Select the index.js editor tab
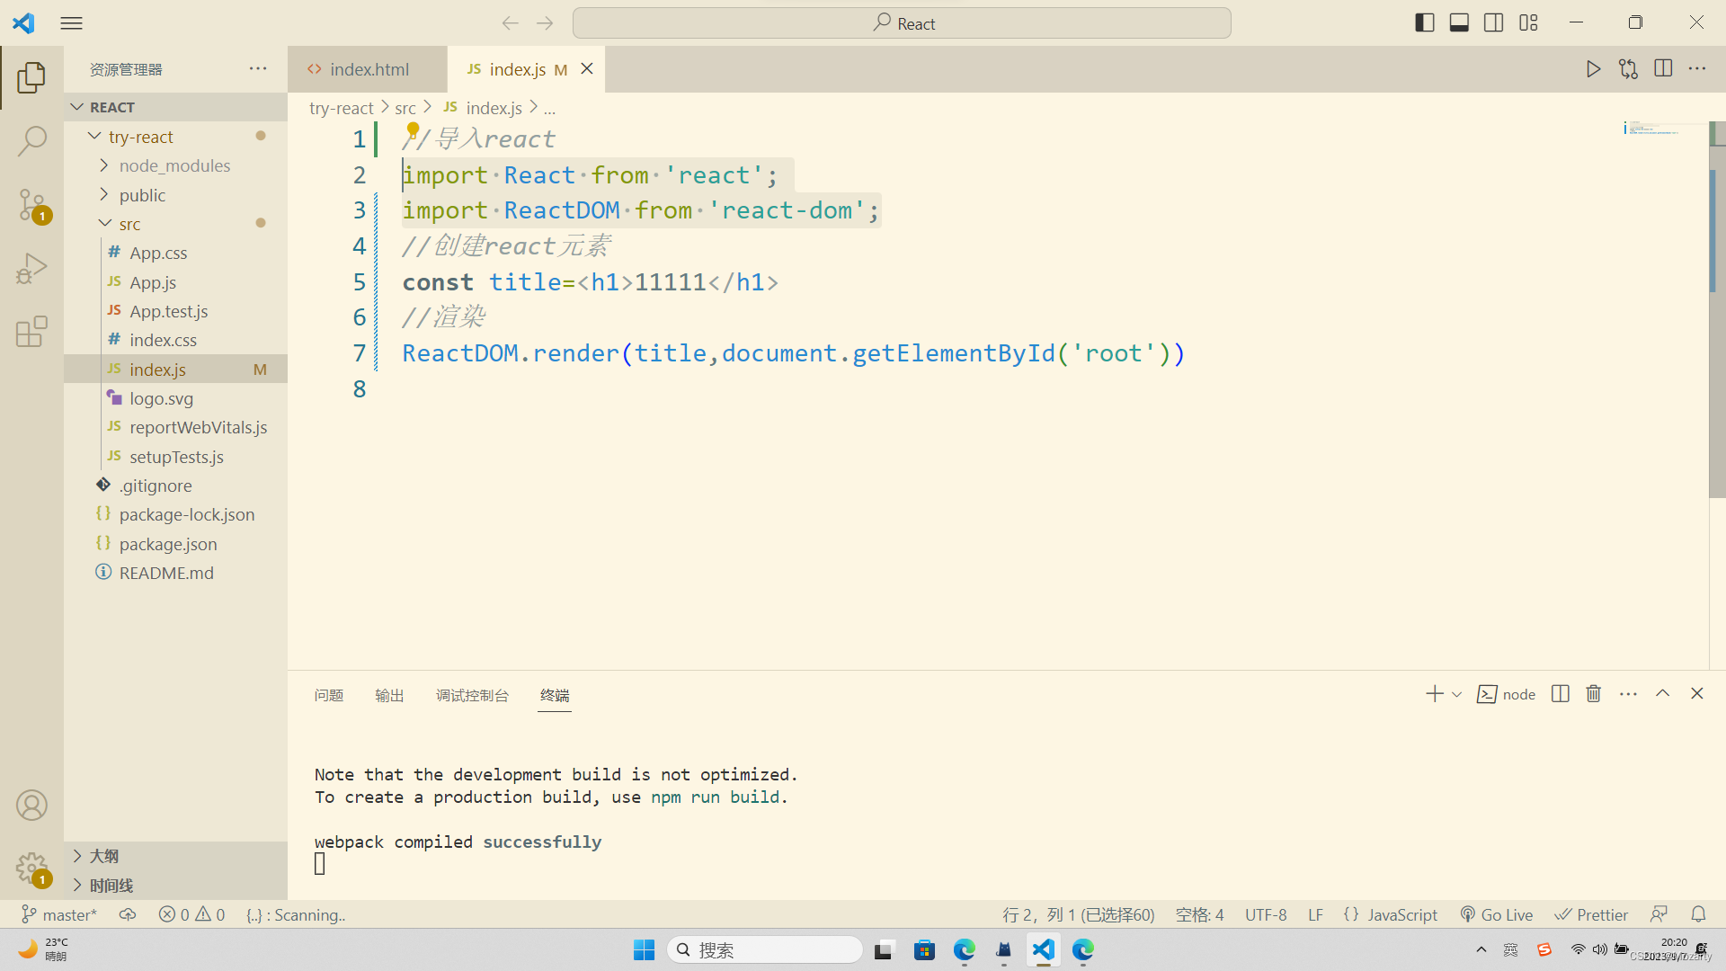The height and width of the screenshot is (971, 1726). click(x=526, y=69)
